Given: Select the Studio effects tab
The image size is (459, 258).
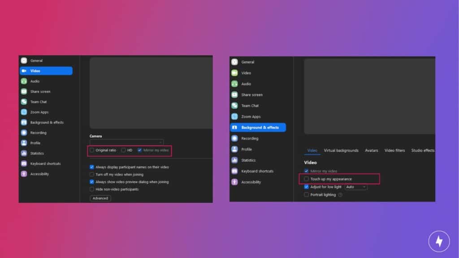Looking at the screenshot, I should pos(422,150).
